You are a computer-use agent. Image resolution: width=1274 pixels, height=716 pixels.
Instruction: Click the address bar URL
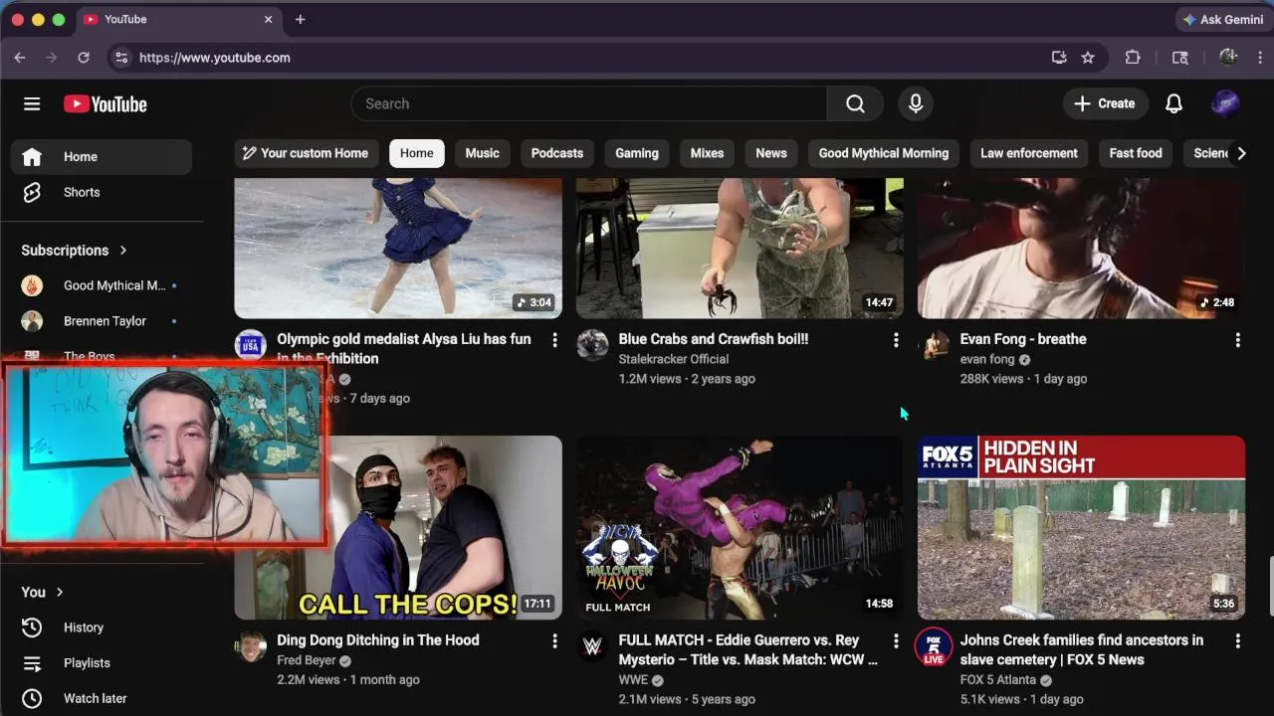tap(215, 58)
